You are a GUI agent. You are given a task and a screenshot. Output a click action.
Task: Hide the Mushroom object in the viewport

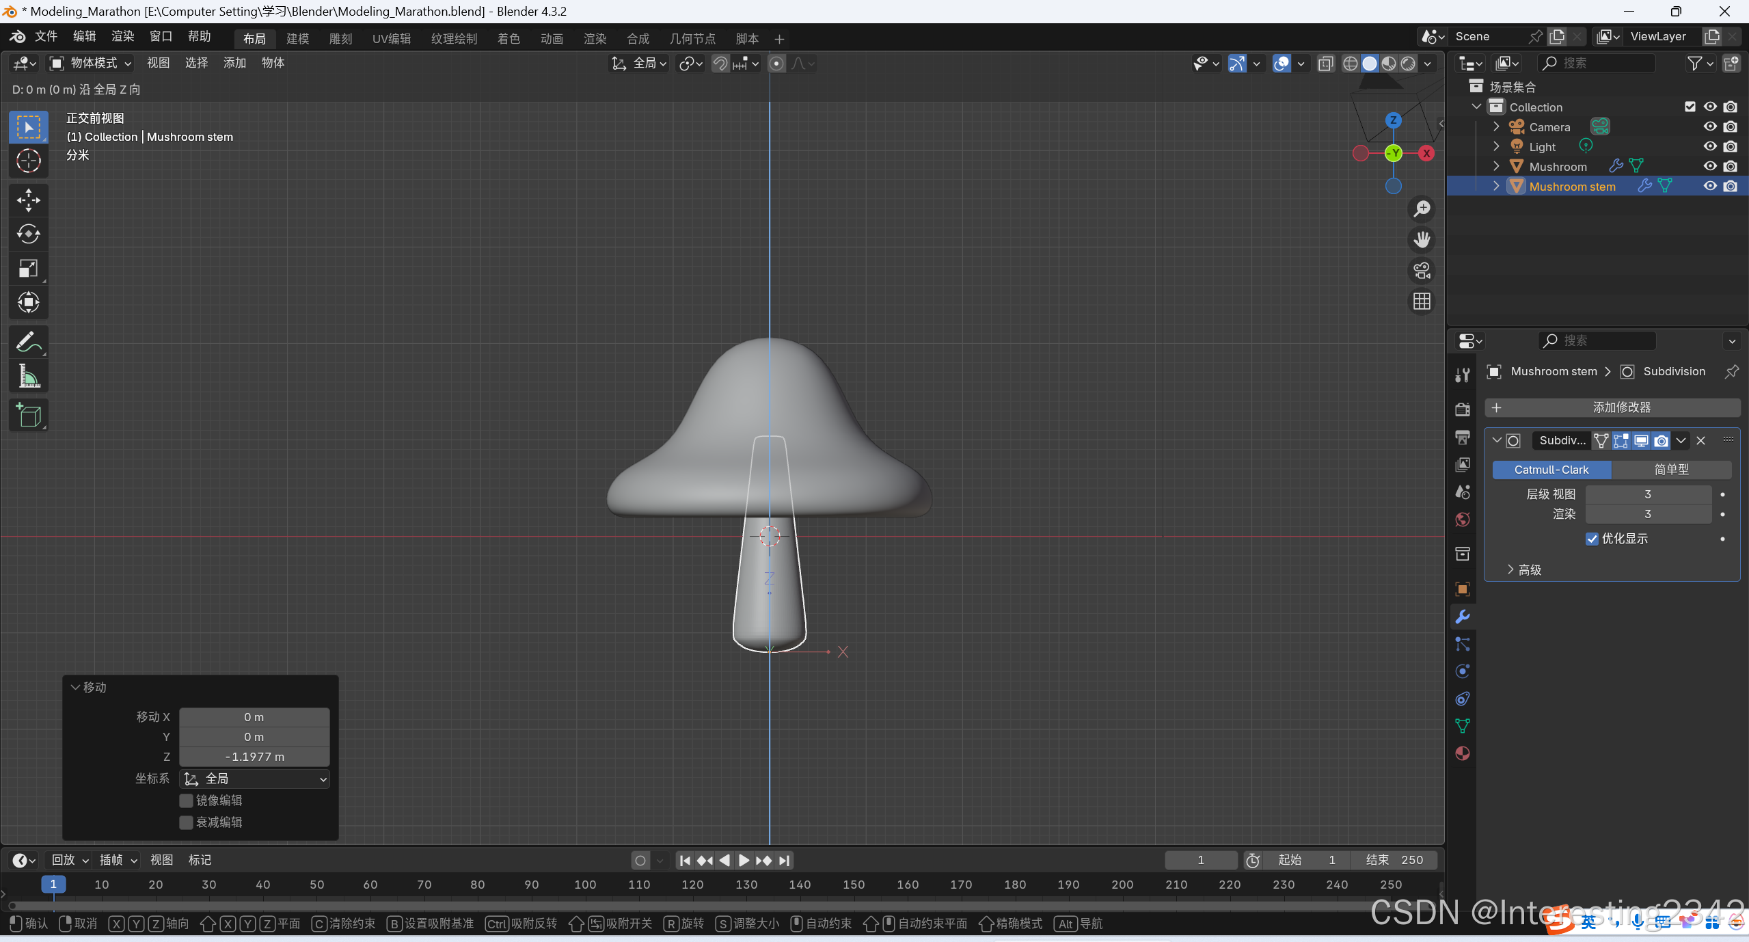pyautogui.click(x=1709, y=166)
